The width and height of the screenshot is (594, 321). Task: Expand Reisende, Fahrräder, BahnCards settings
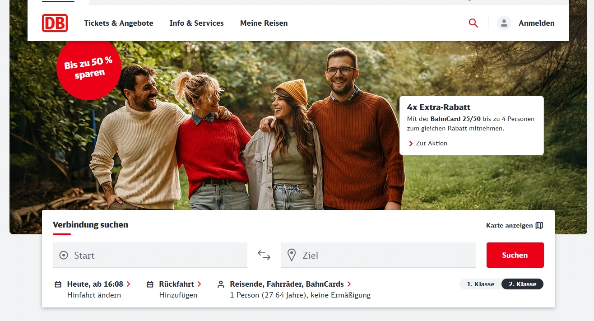(x=290, y=284)
